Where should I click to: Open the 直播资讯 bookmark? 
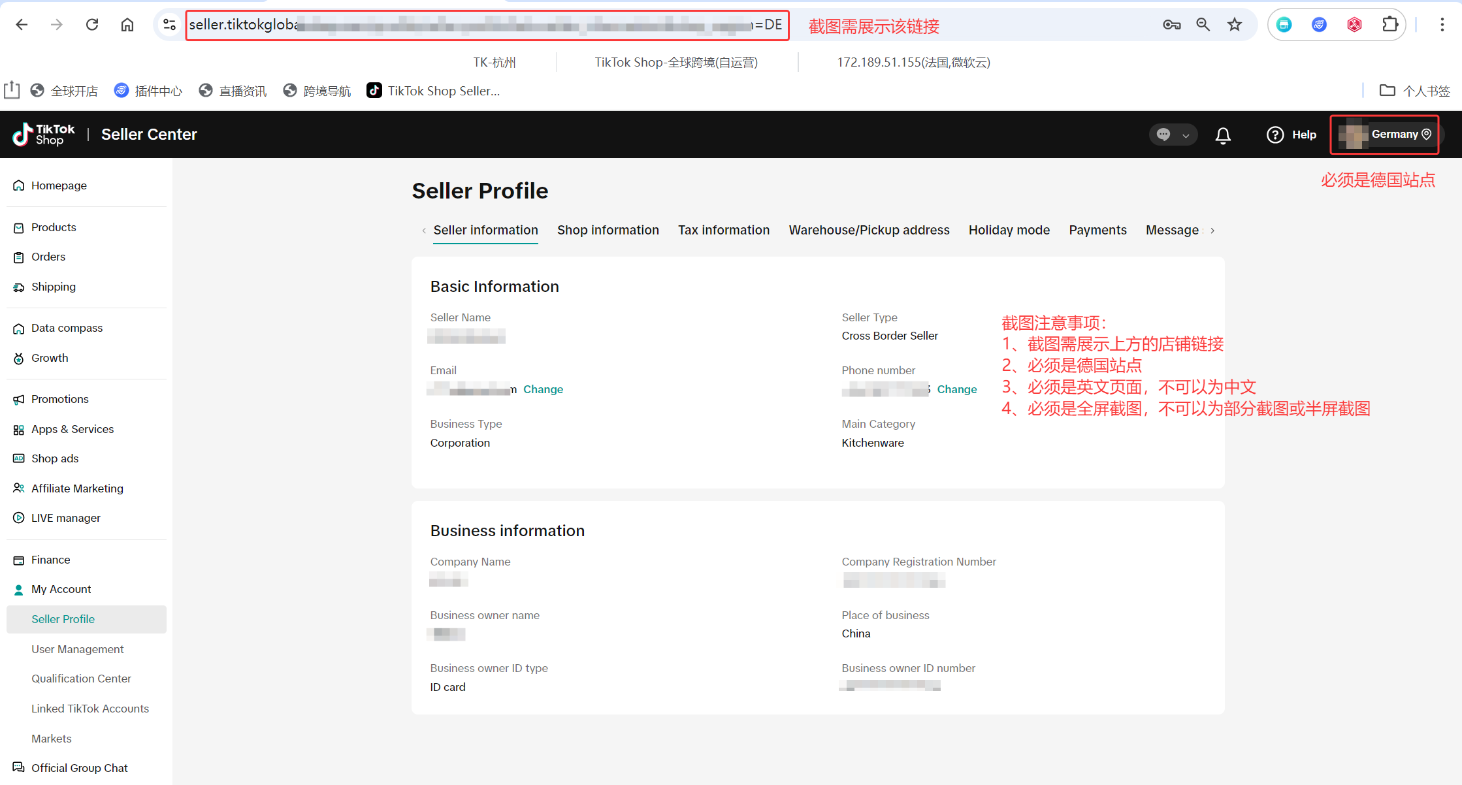pos(233,91)
